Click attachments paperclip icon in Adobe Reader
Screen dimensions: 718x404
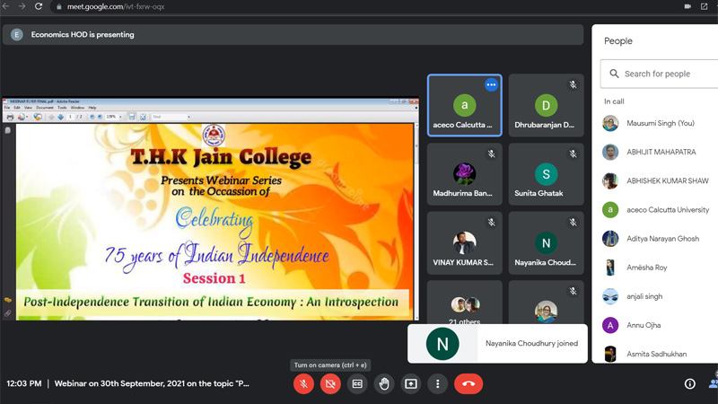coord(8,313)
